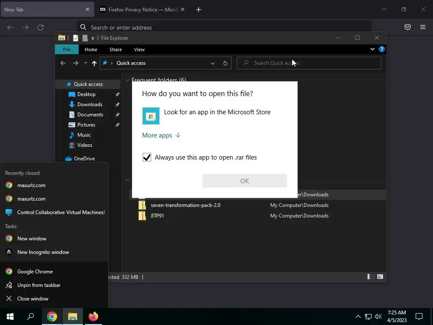
Task: Select Quick access in navigation pane
Action: tap(88, 84)
